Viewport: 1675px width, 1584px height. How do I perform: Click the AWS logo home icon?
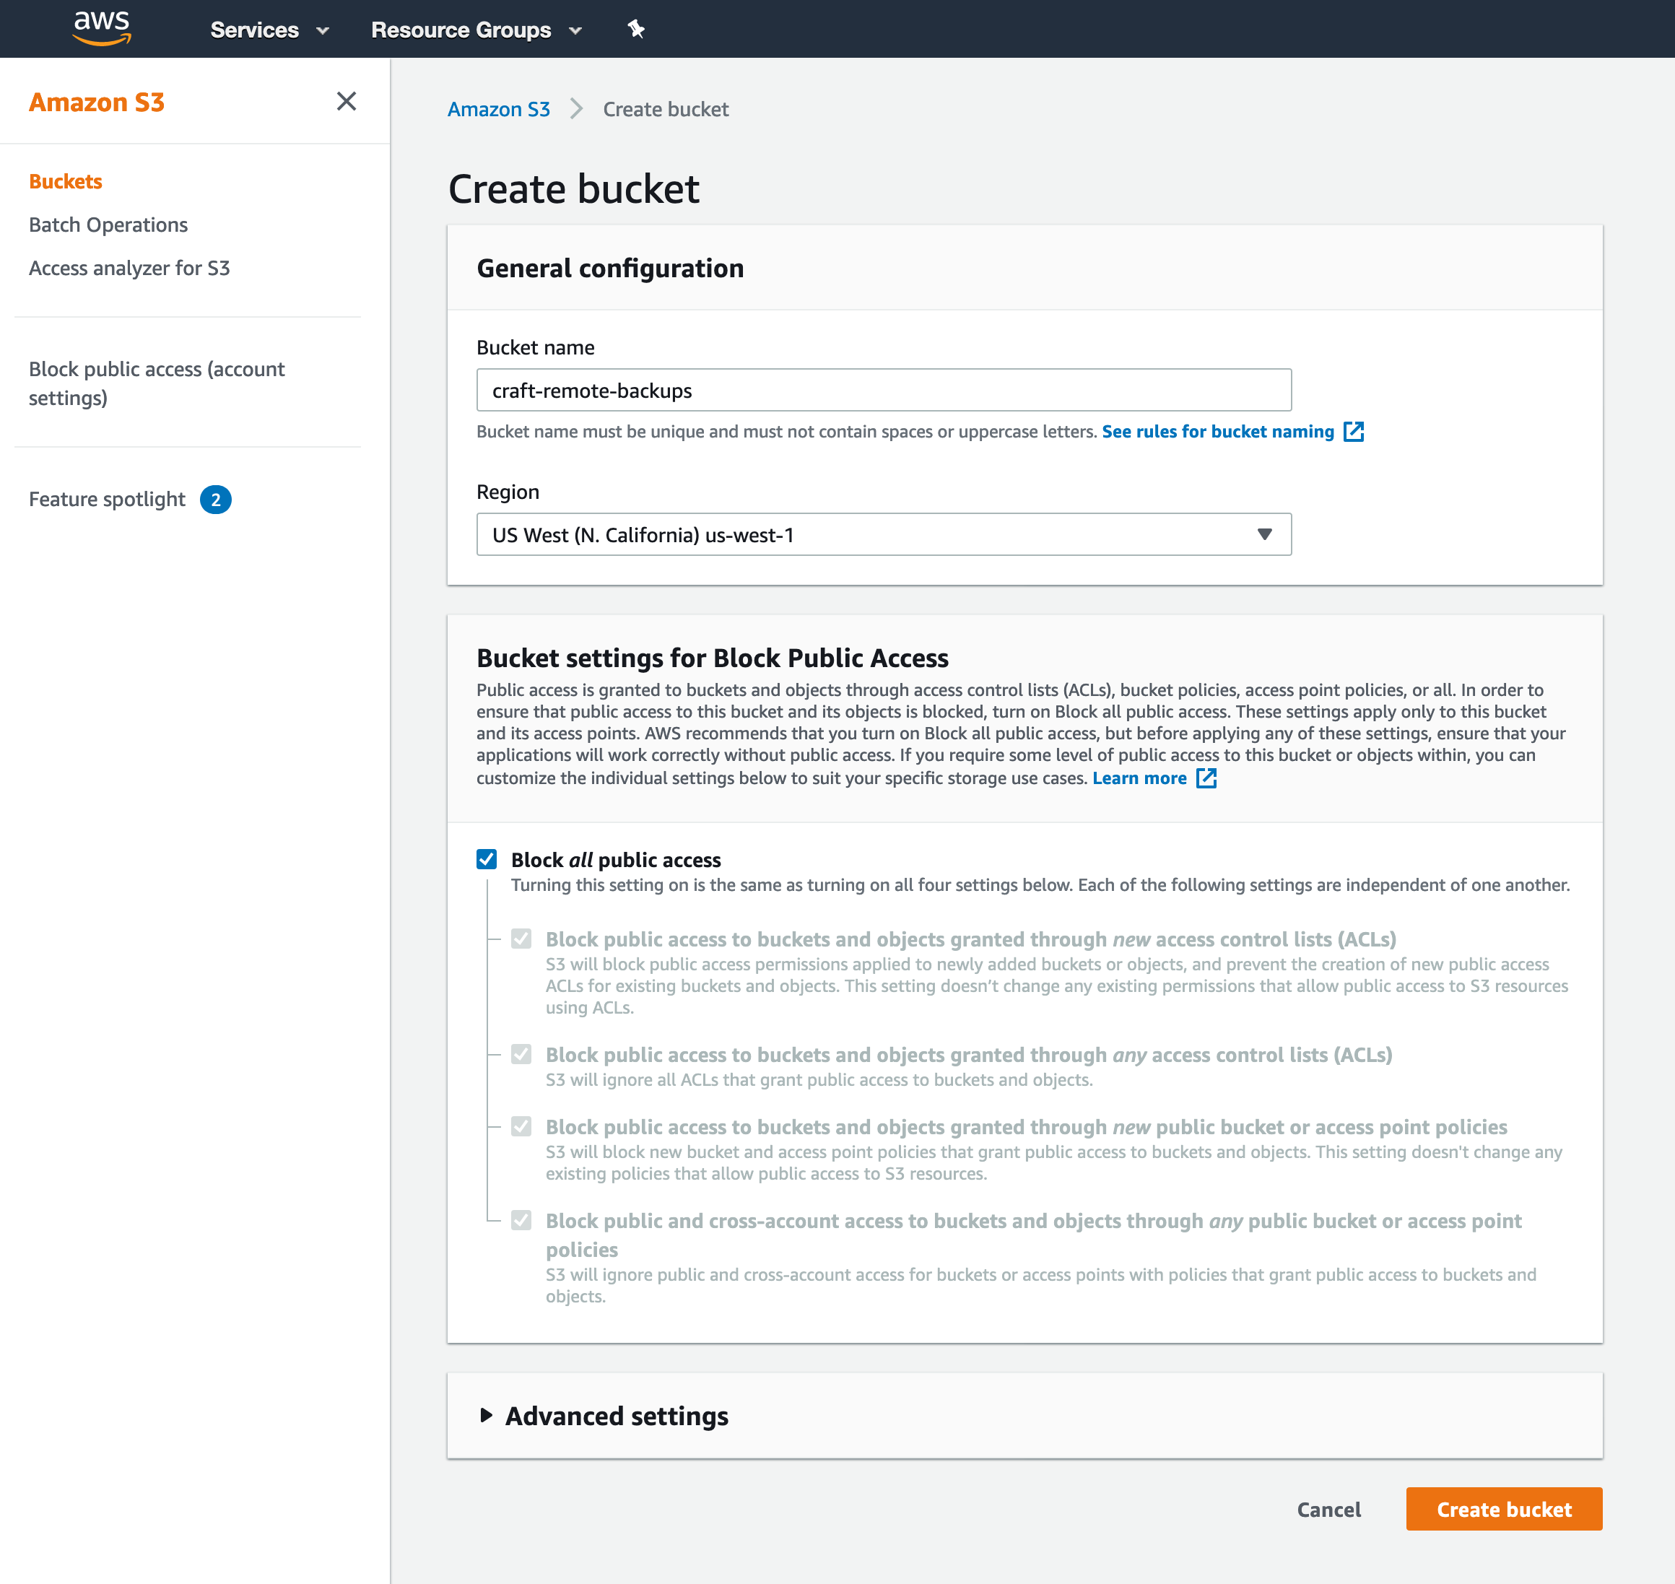coord(102,28)
